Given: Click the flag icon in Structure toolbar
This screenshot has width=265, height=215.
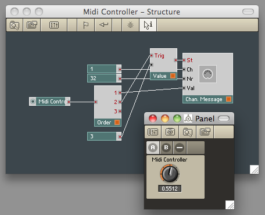Looking at the screenshot, I should pyautogui.click(x=85, y=25).
